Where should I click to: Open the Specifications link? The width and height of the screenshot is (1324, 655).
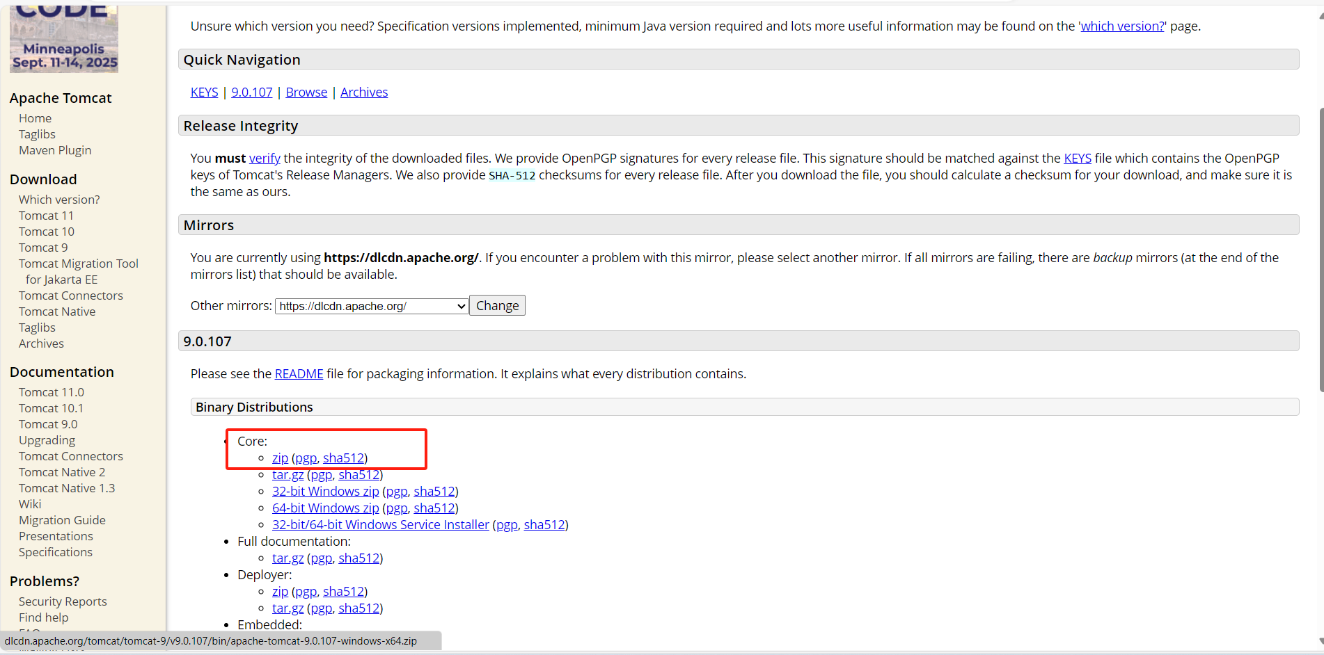click(56, 552)
